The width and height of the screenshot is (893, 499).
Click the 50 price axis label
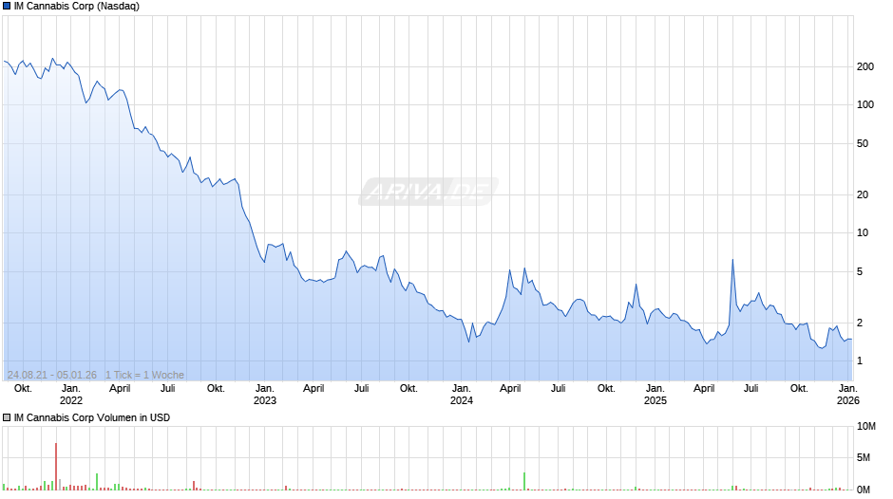pyautogui.click(x=863, y=143)
